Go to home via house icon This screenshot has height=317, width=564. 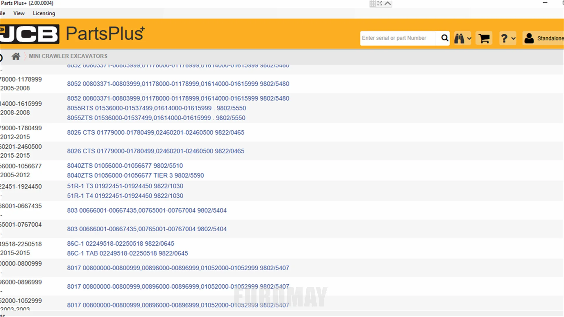16,56
